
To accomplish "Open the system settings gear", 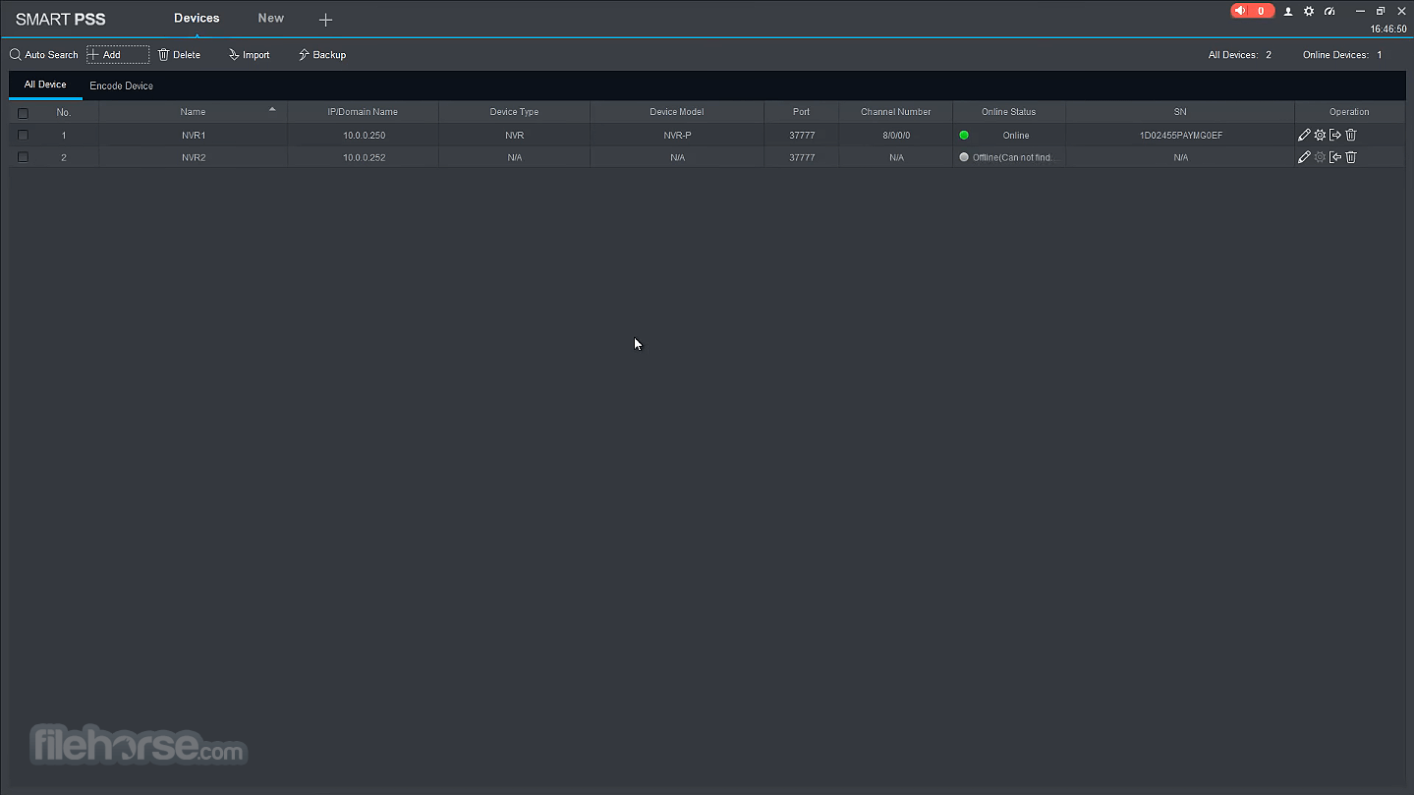I will 1309,12.
